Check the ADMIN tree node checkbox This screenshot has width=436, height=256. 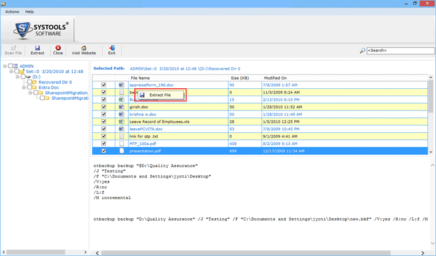click(x=10, y=66)
